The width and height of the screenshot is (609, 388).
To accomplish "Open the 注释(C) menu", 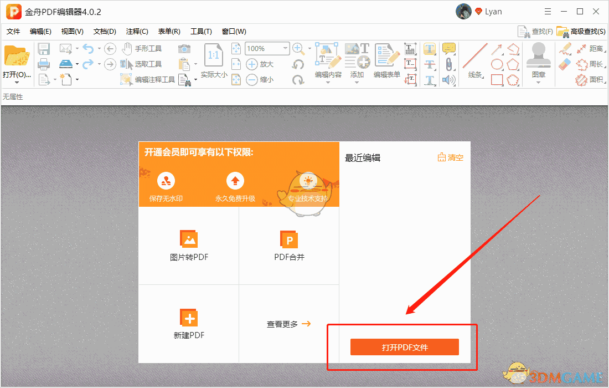I will tap(136, 31).
